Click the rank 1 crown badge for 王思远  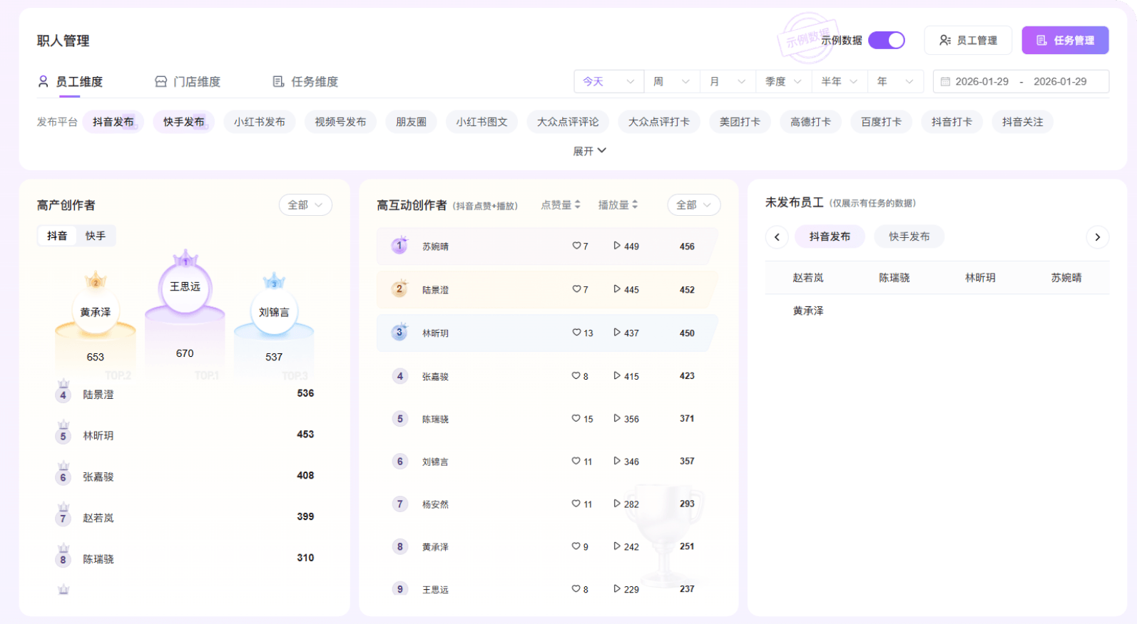pos(185,259)
